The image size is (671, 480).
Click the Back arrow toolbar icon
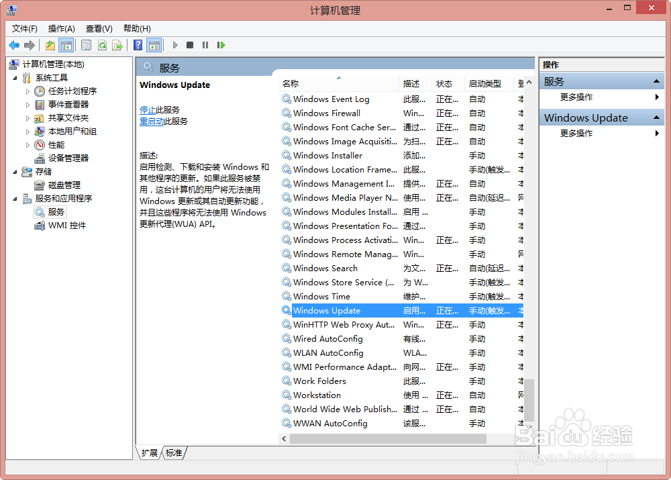point(14,45)
